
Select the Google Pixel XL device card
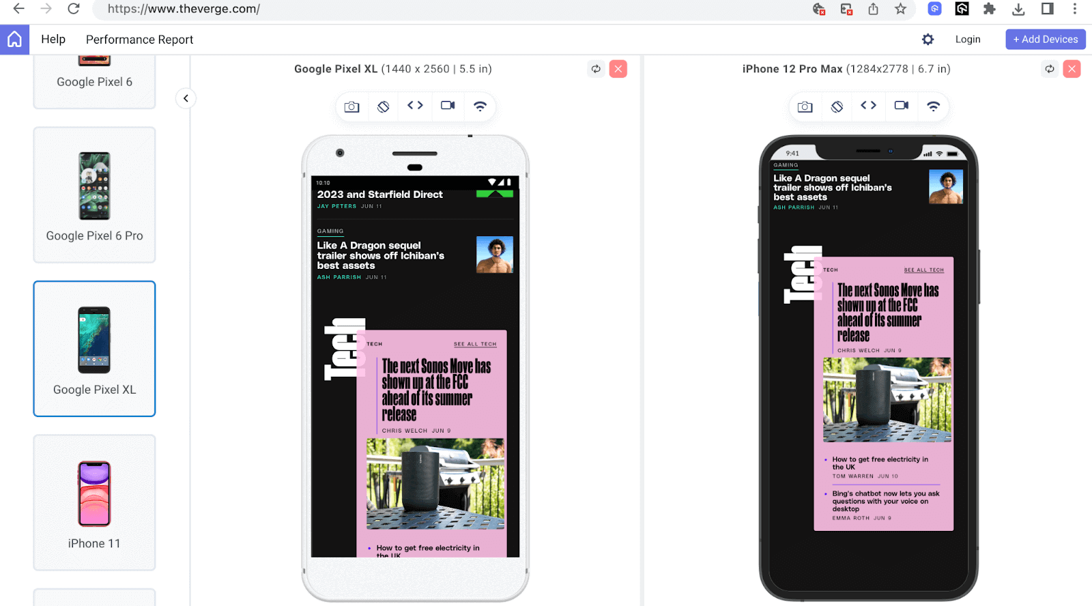(94, 349)
